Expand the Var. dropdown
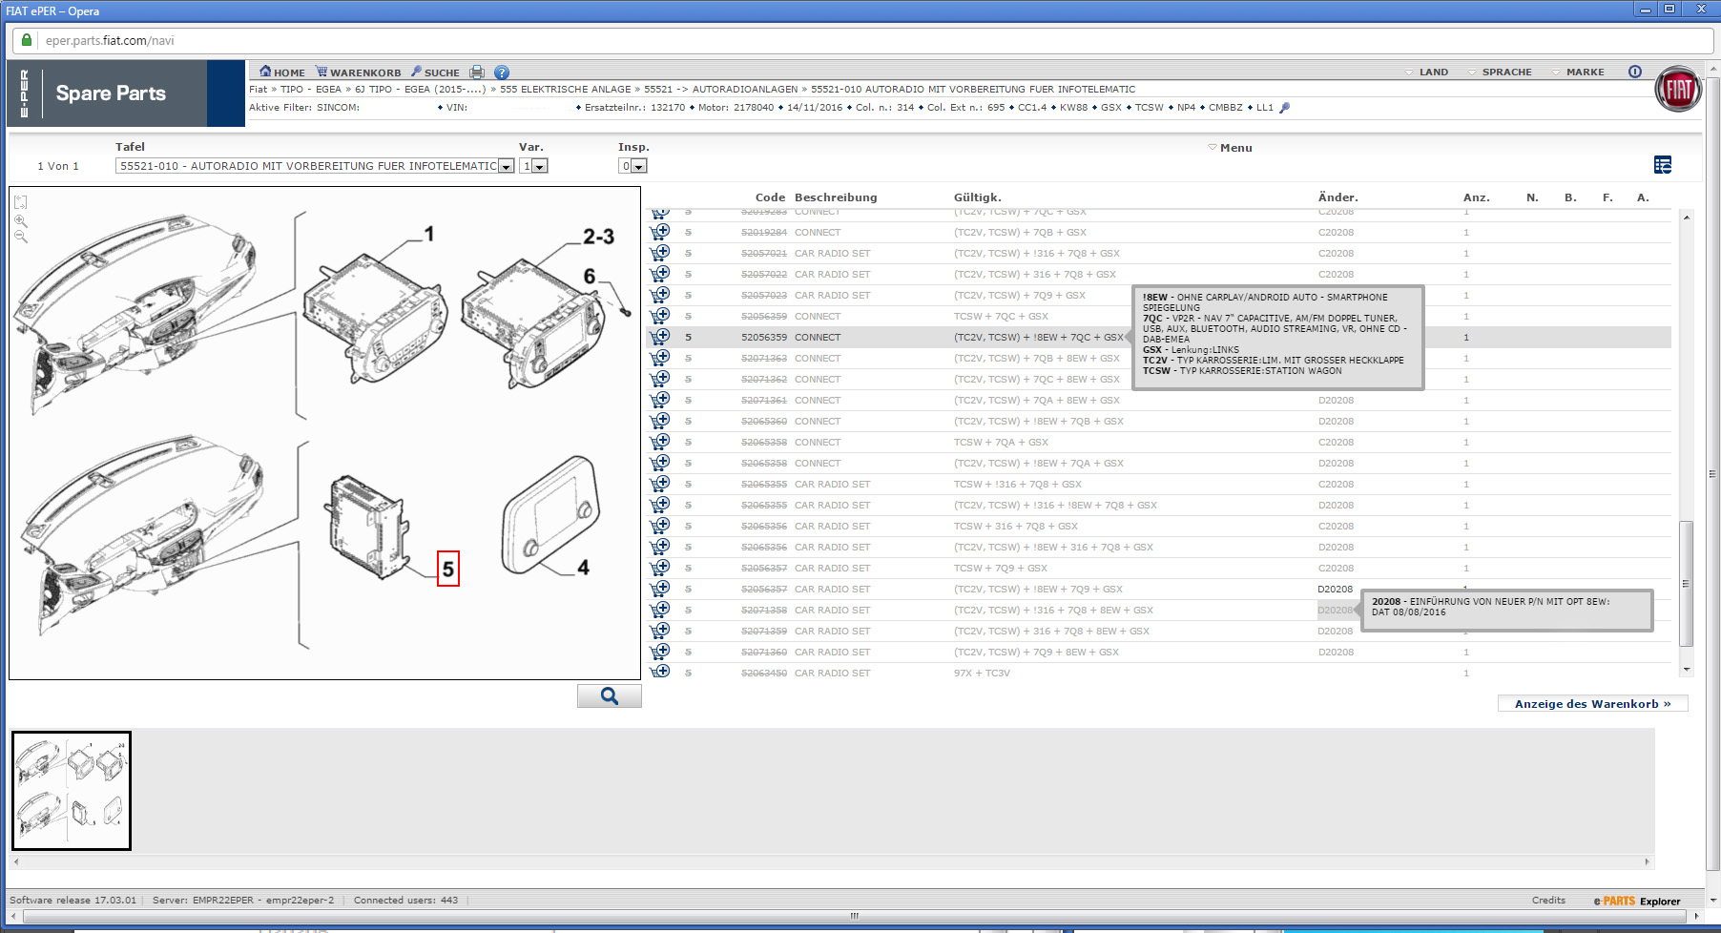The width and height of the screenshot is (1721, 933). click(540, 166)
